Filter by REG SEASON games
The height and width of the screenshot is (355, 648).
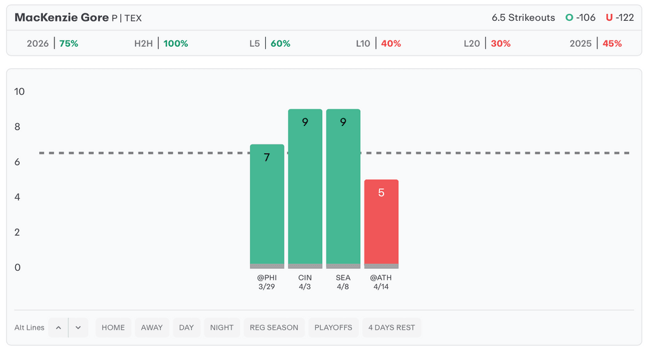pyautogui.click(x=274, y=328)
